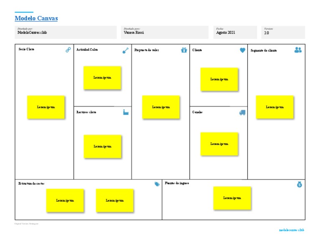Select the sticky note under Canales
This screenshot has width=321, height=248.
tap(219, 144)
